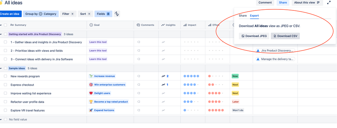Open insights count for Express checkout
The width and height of the screenshot is (337, 128).
[x=165, y=85]
